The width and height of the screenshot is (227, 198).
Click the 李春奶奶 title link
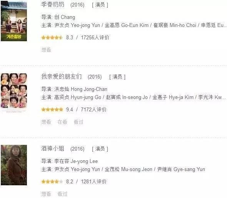click(x=53, y=5)
